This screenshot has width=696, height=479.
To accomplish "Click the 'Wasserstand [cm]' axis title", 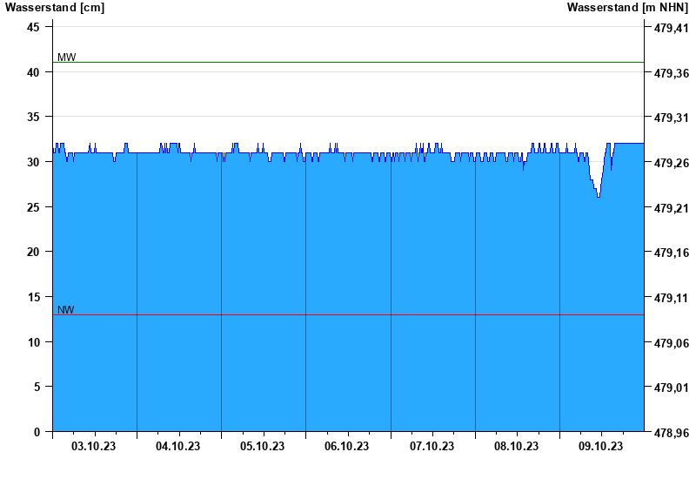I will pos(55,8).
